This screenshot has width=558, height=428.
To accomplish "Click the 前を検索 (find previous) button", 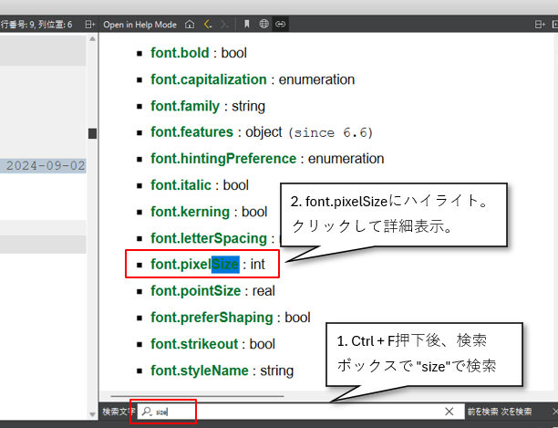I will [481, 412].
